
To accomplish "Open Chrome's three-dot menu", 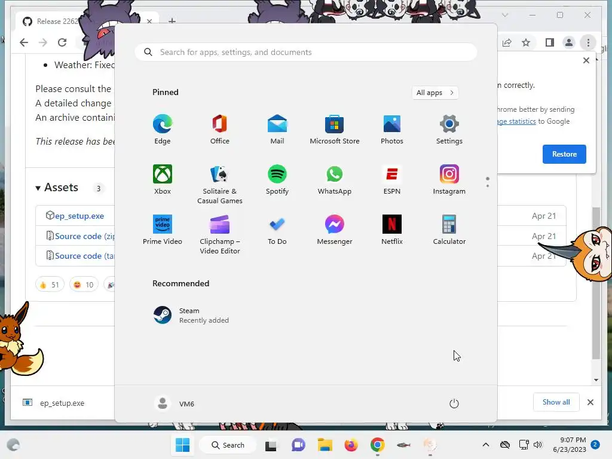I will pos(588,42).
